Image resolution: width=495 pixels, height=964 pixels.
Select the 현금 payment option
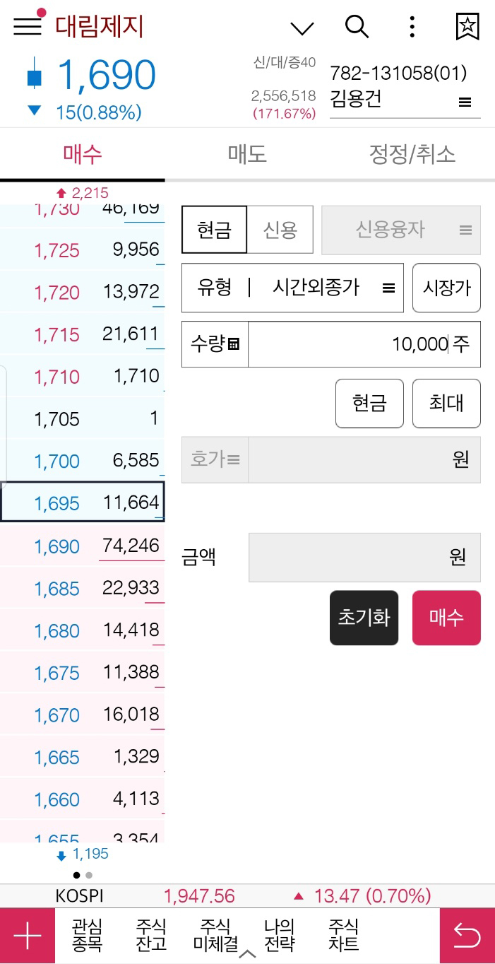213,230
